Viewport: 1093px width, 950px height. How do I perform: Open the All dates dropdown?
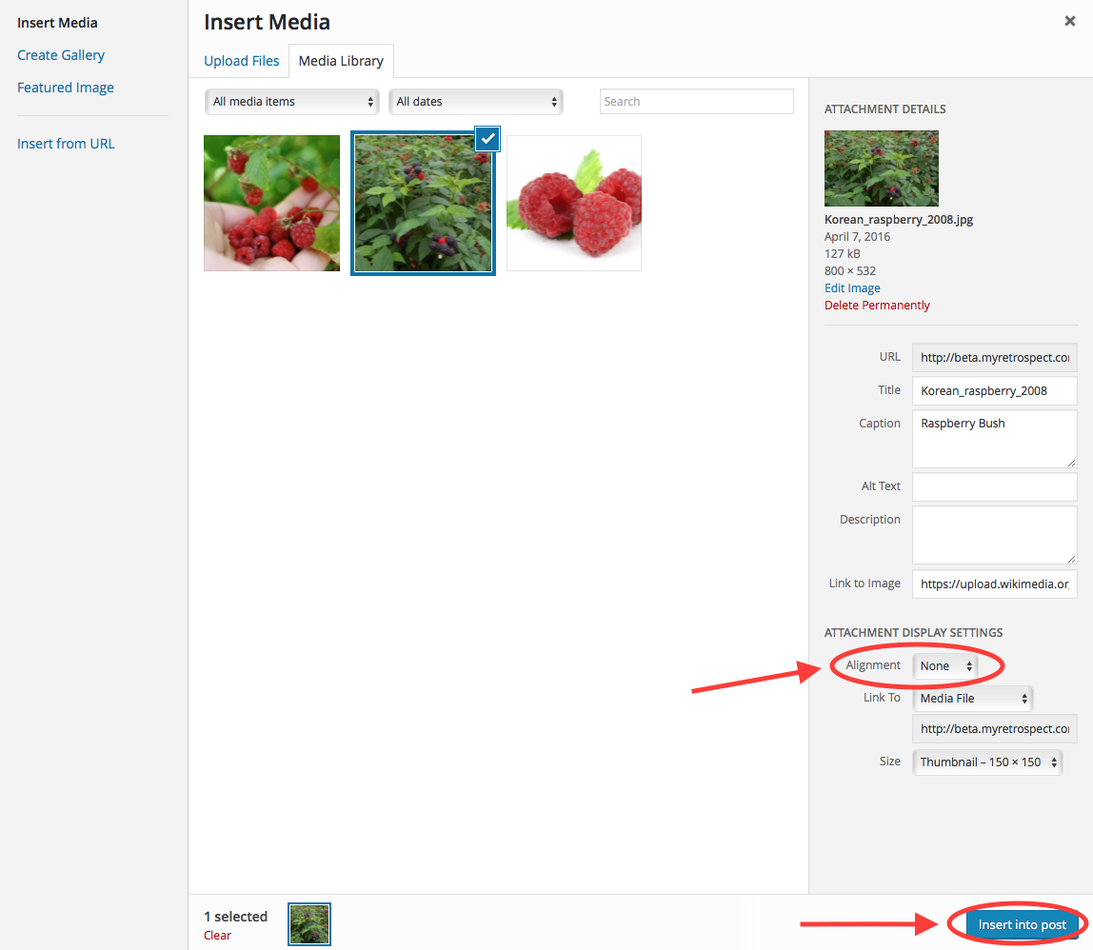click(x=476, y=102)
